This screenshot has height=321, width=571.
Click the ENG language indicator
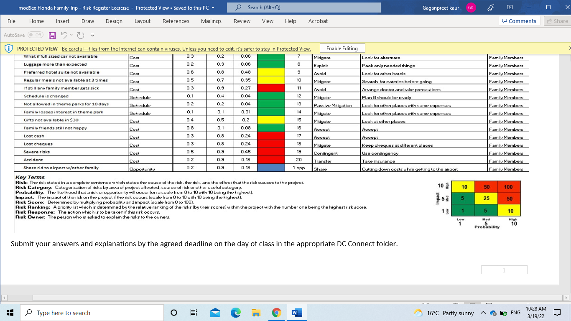tap(515, 313)
